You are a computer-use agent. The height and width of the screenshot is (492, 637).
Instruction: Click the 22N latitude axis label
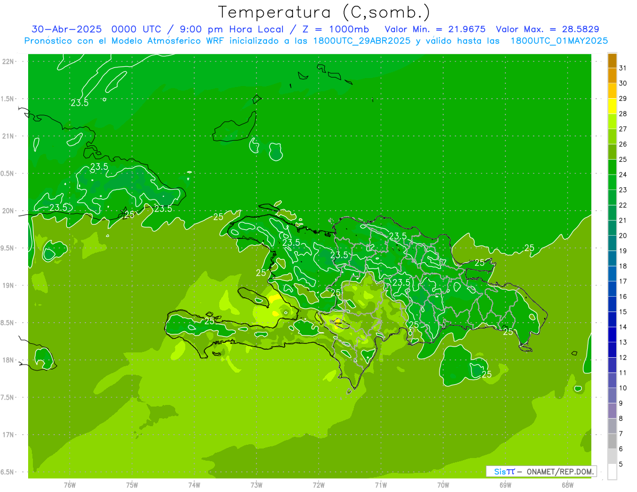click(x=9, y=61)
